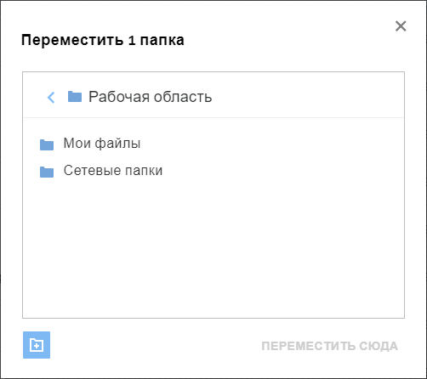The image size is (427, 379).
Task: Click the Сетевые папки folder icon
Action: click(47, 172)
